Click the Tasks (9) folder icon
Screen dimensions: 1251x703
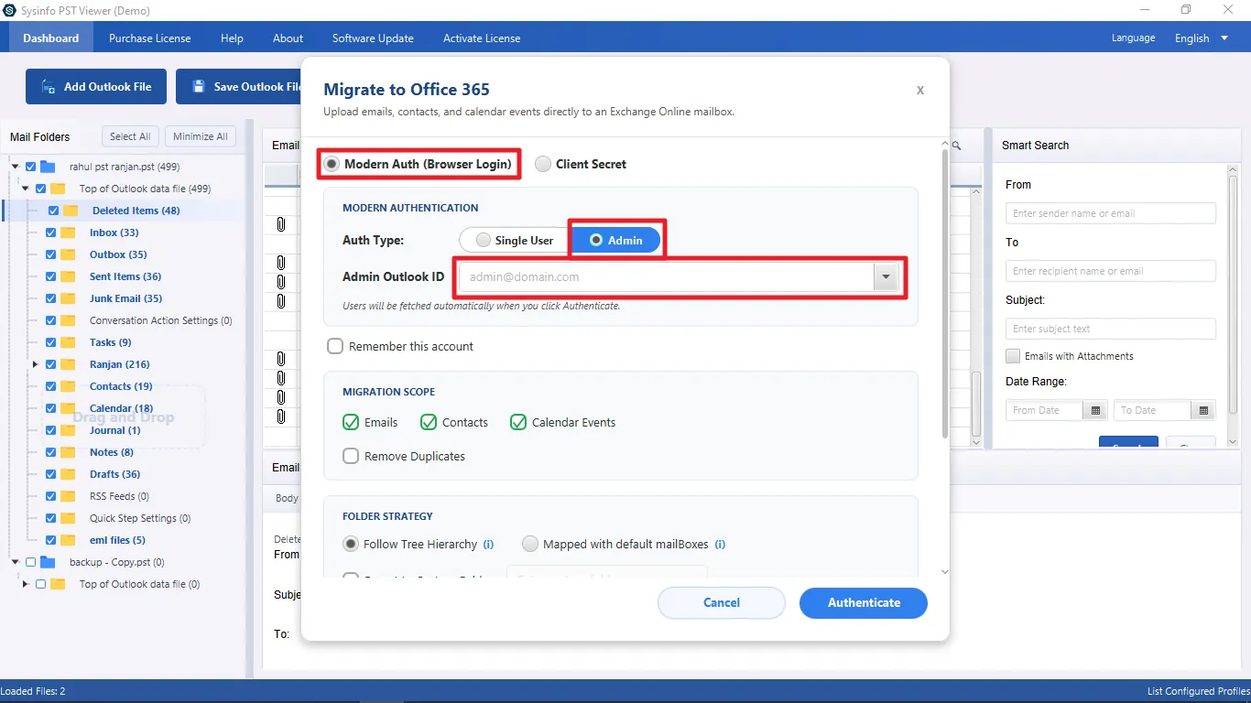tap(68, 342)
